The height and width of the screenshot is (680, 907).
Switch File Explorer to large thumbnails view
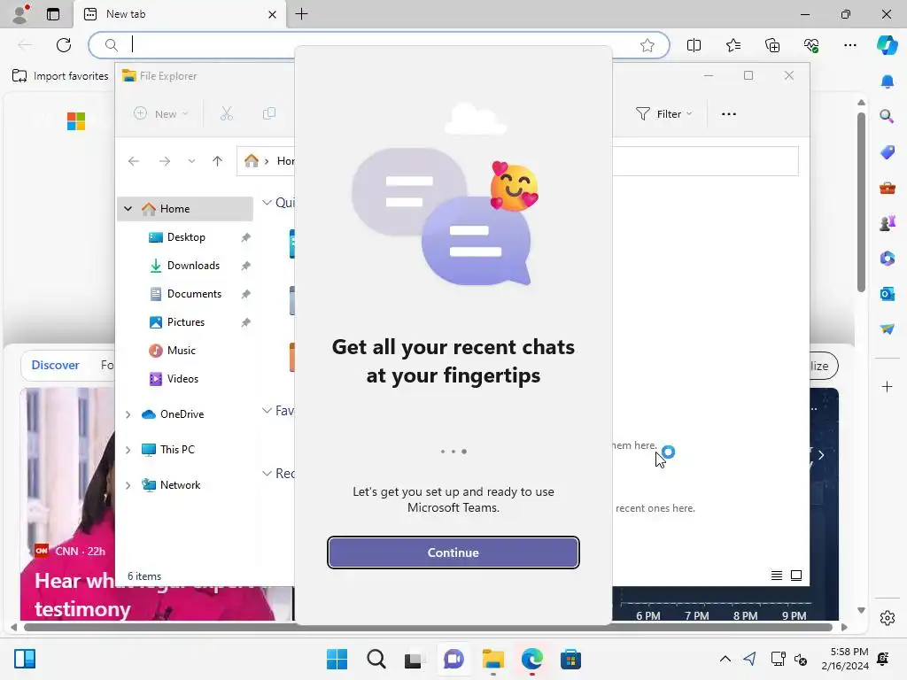(796, 576)
